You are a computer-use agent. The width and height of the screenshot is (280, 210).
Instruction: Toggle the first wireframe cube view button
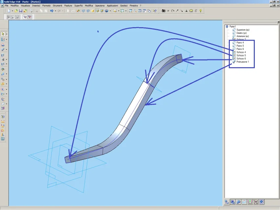[83, 11]
